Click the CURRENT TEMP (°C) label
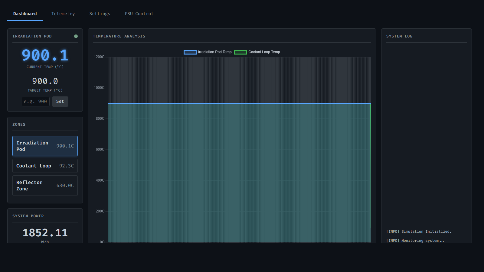484x272 pixels. tap(45, 67)
